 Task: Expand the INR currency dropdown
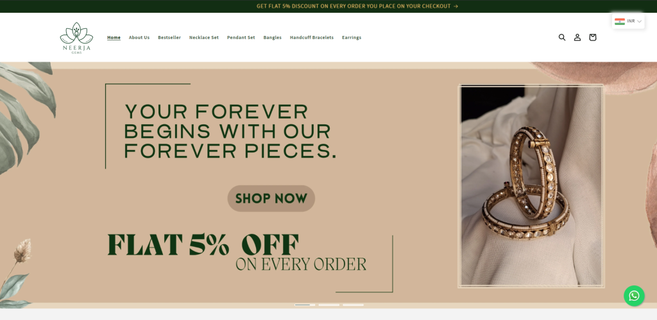point(628,21)
